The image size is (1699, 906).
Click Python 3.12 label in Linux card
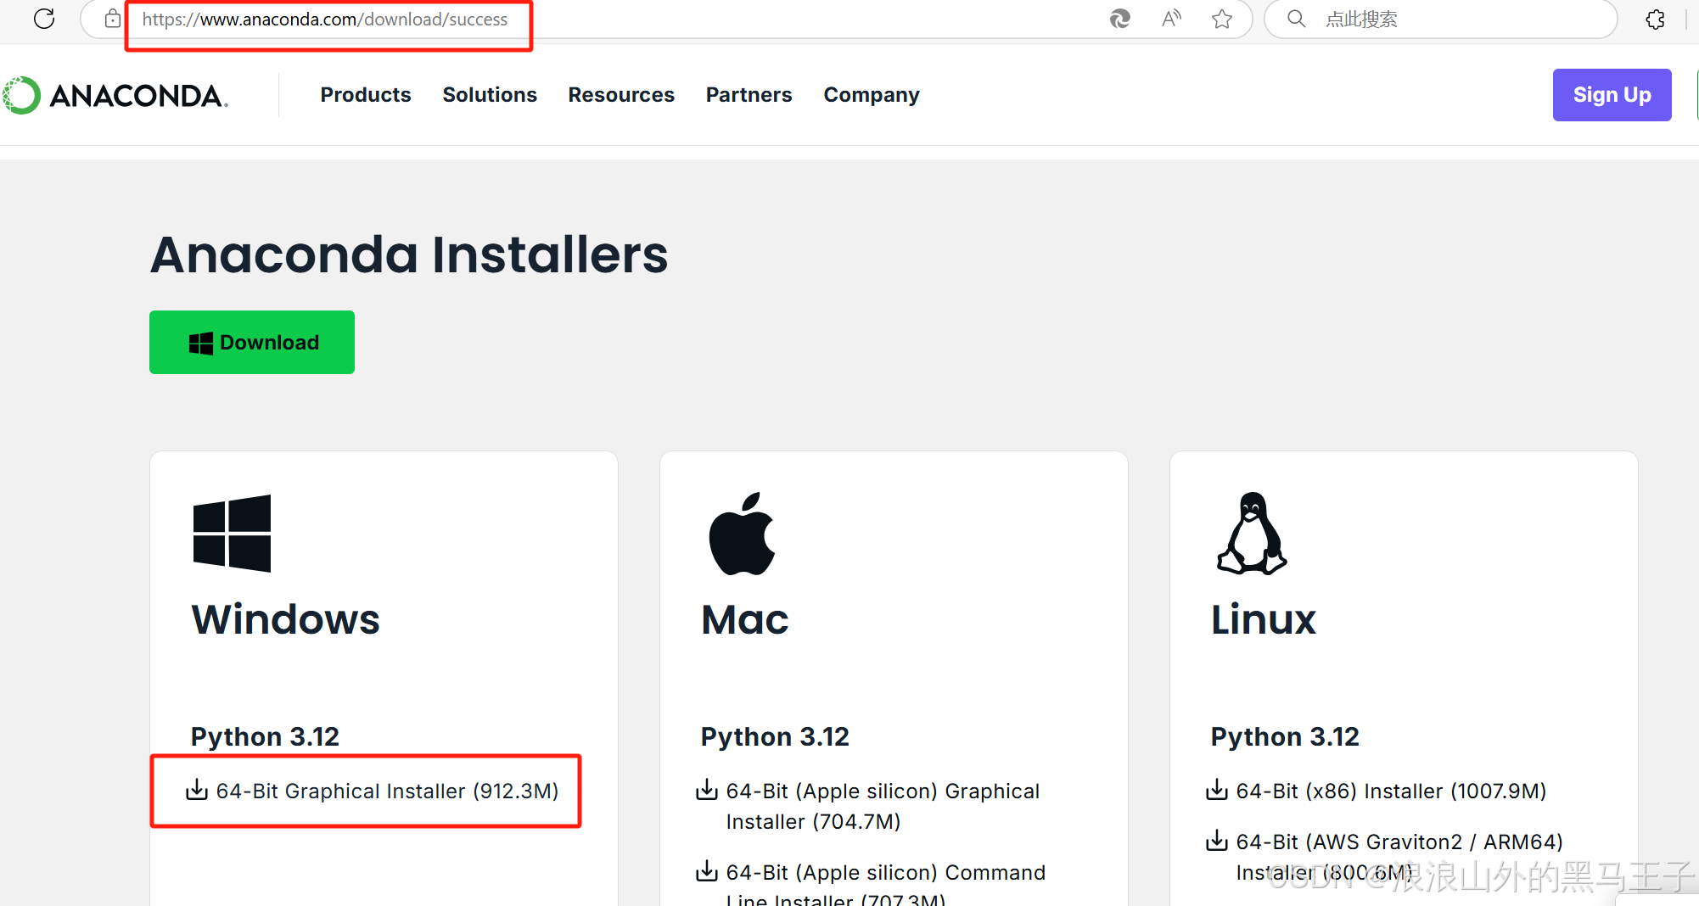point(1285,736)
